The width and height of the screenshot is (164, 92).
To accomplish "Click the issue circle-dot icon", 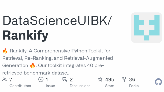I will coord(41,79).
